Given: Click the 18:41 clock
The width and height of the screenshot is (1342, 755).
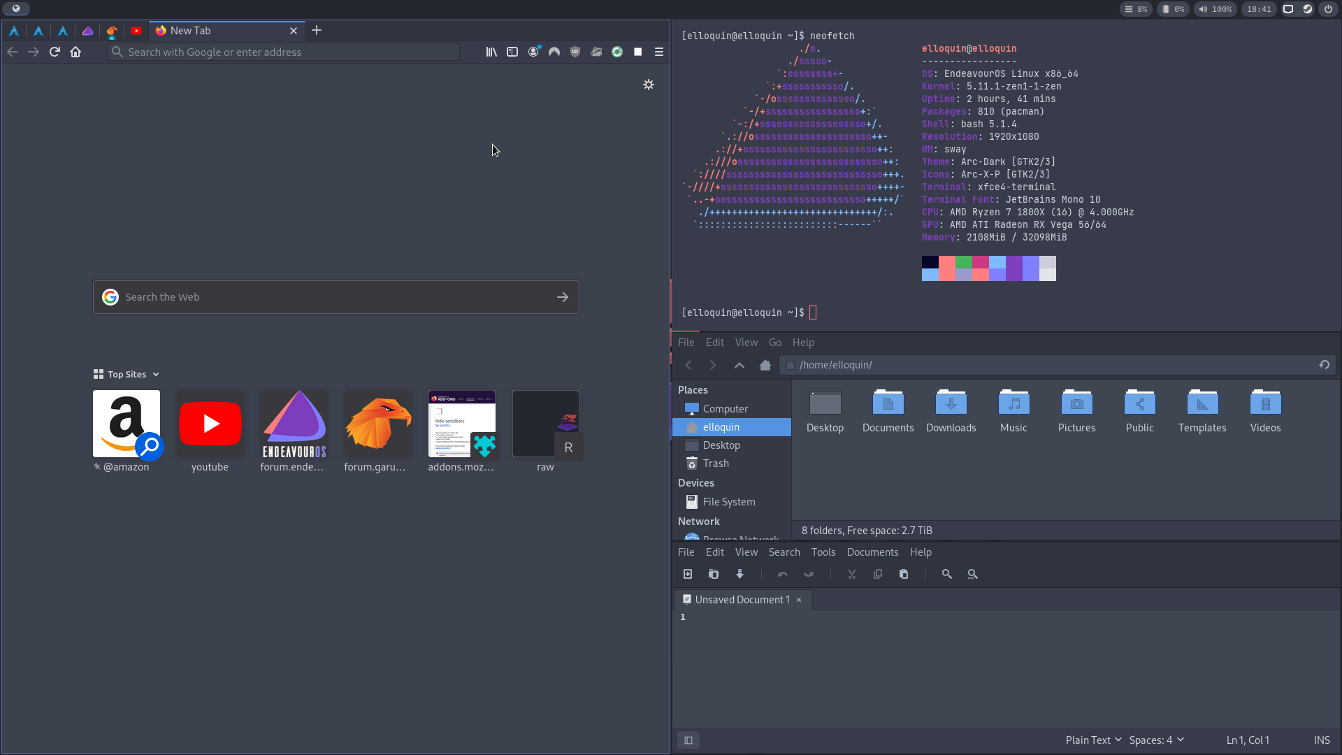Looking at the screenshot, I should coord(1259,9).
